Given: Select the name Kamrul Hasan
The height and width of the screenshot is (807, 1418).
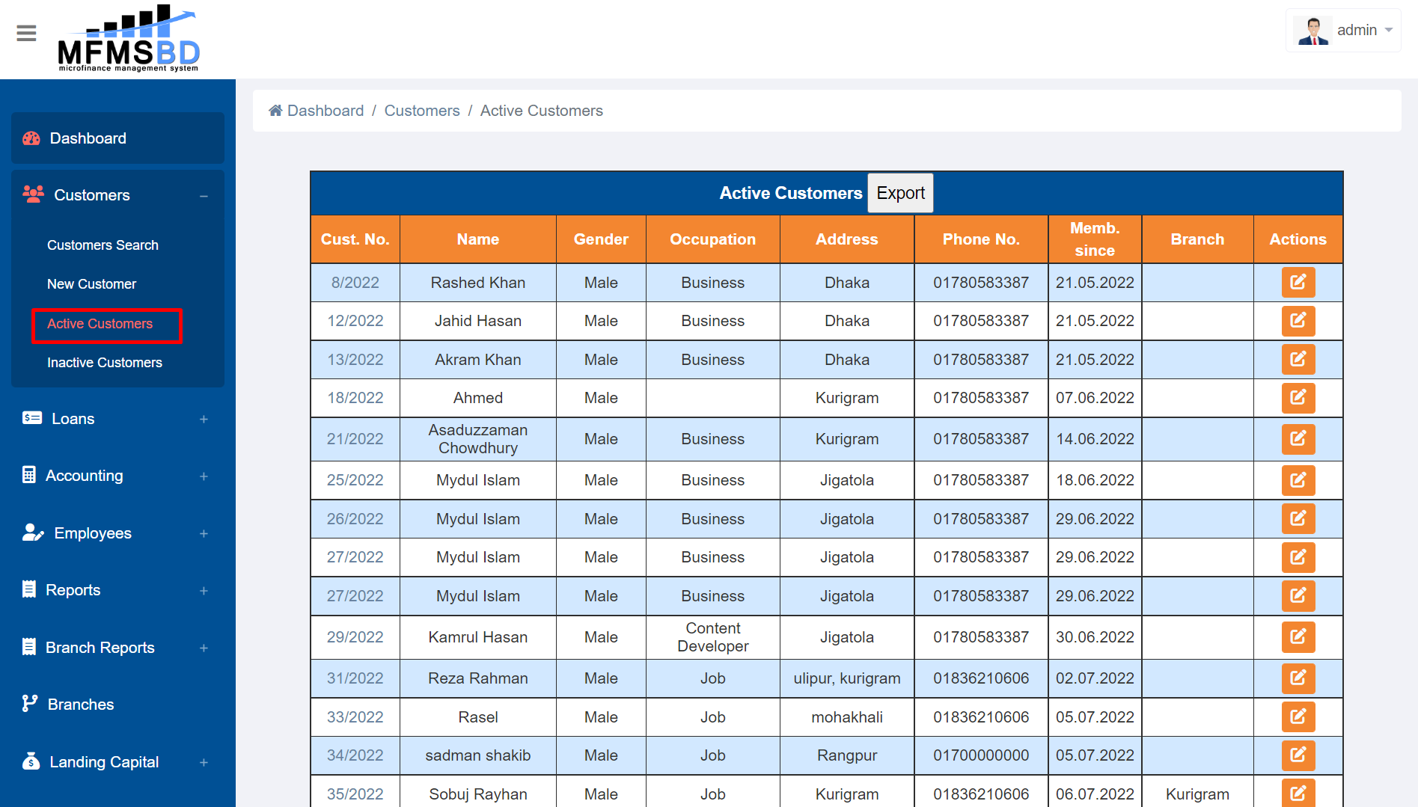Looking at the screenshot, I should pos(478,637).
